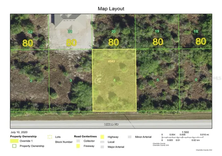Click the 'Property Ownership' legend heading

(x=23, y=137)
